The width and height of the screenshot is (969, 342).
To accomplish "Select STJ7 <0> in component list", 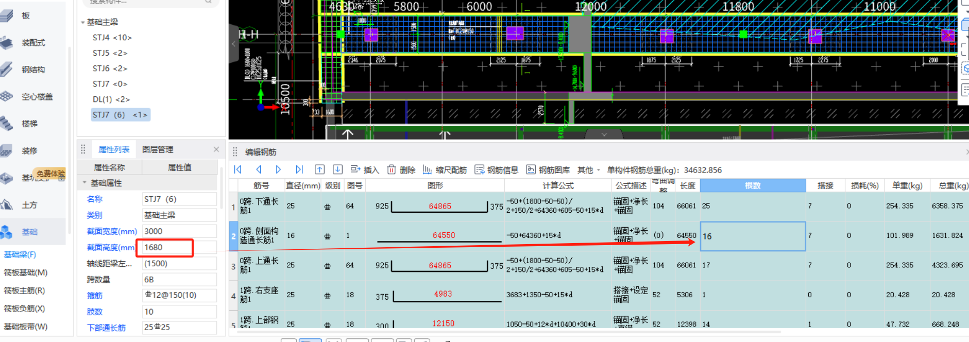I will [110, 84].
